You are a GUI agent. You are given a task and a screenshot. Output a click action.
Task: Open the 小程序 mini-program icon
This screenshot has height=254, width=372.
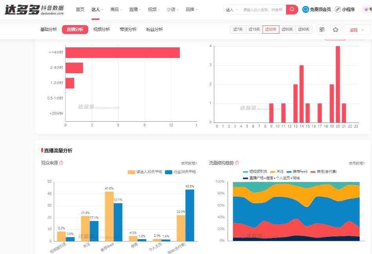click(x=338, y=9)
